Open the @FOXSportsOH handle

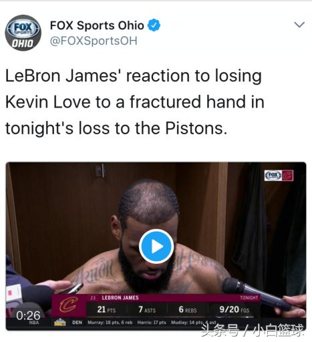(x=94, y=41)
